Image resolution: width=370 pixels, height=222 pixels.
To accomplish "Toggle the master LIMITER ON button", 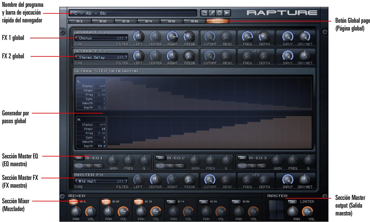I will (x=292, y=202).
